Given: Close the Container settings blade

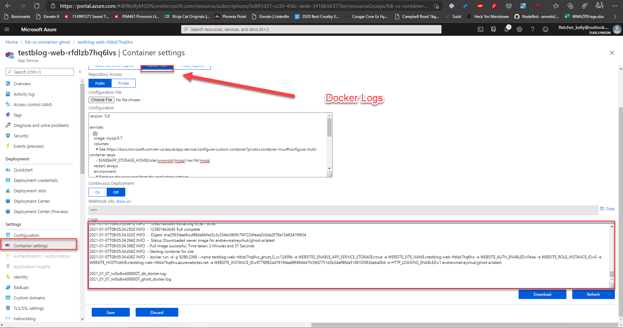Looking at the screenshot, I should click(612, 53).
